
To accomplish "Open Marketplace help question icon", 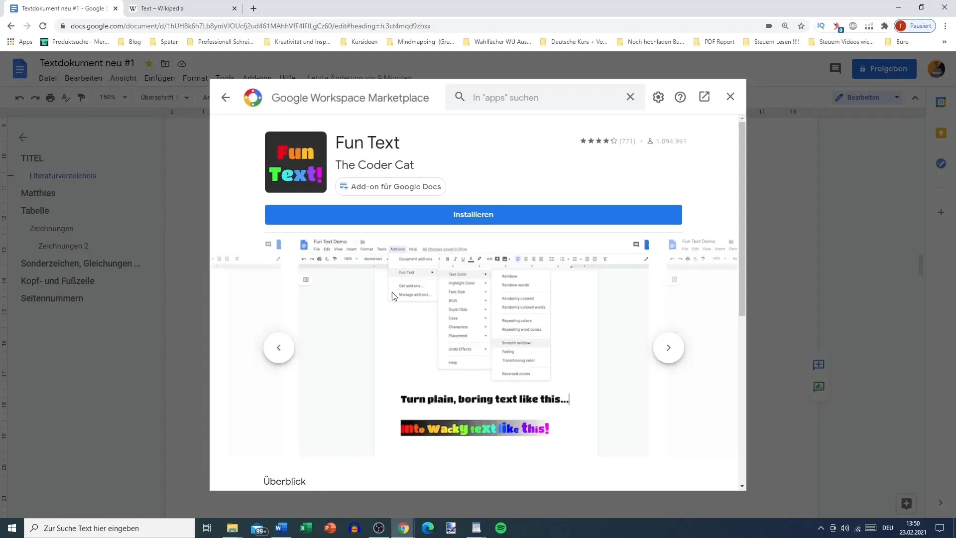I will (680, 97).
